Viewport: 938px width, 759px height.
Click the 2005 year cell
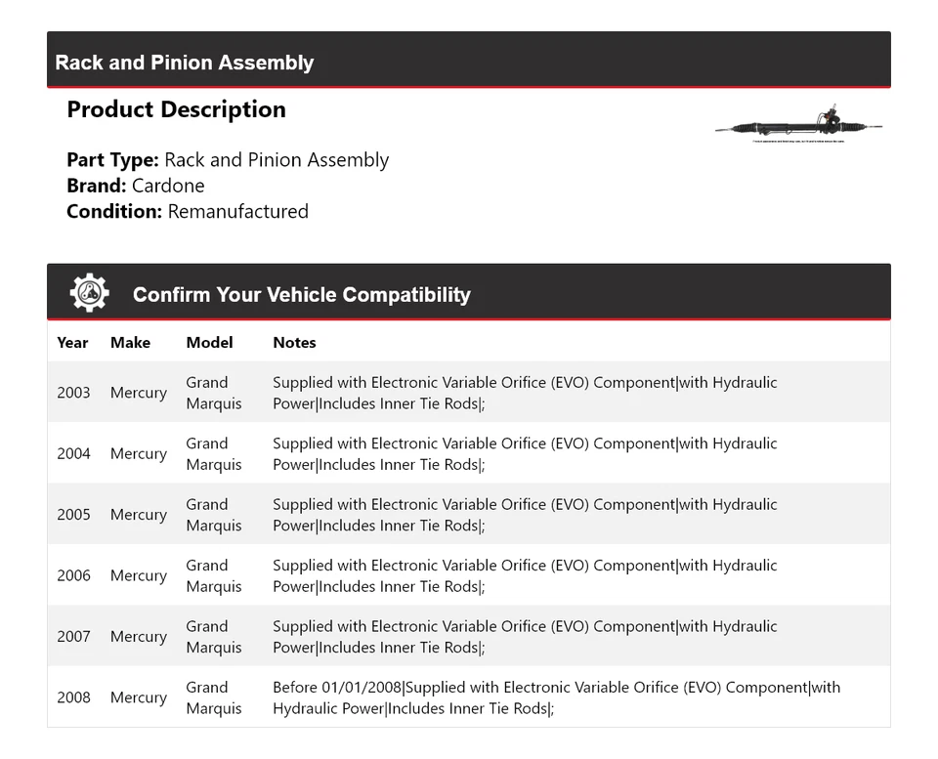pos(73,515)
